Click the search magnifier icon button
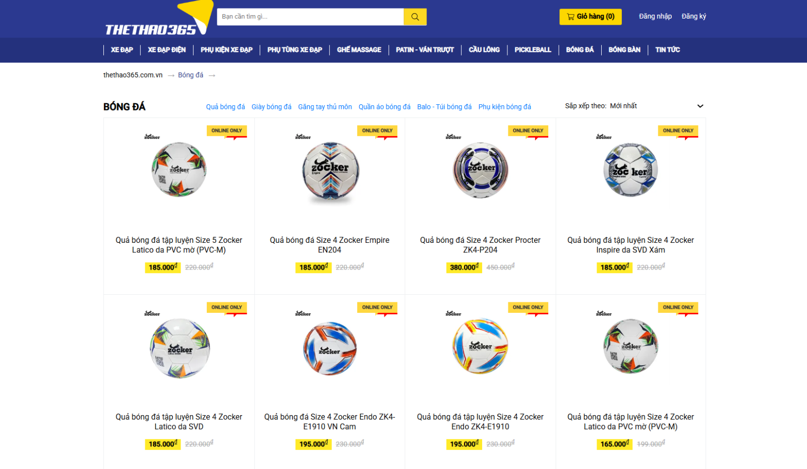The image size is (807, 469). (x=415, y=17)
